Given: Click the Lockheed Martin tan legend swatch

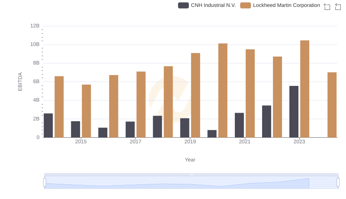Looking at the screenshot, I should 245,5.
